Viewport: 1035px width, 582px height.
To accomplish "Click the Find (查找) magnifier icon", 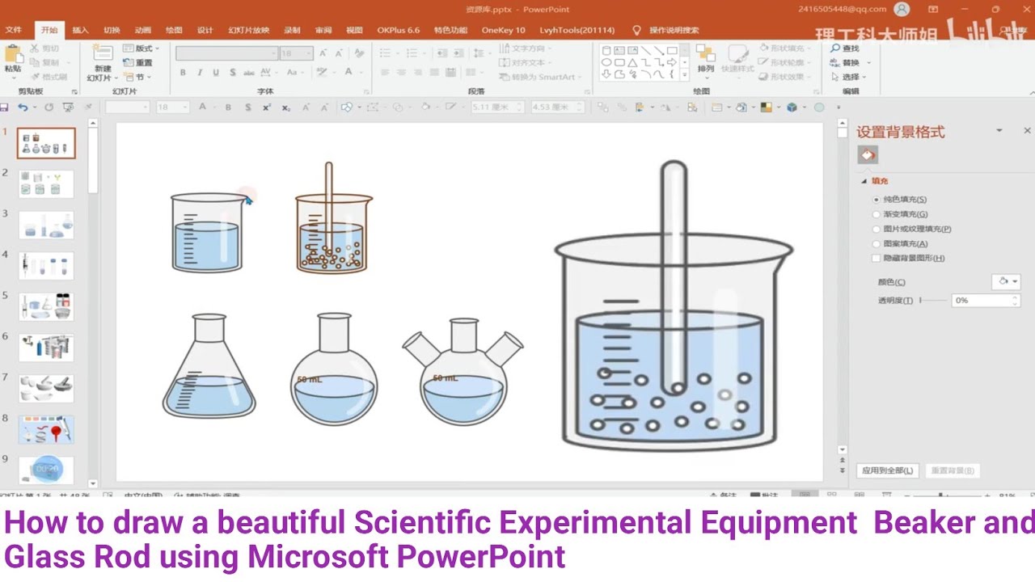I will tap(835, 48).
